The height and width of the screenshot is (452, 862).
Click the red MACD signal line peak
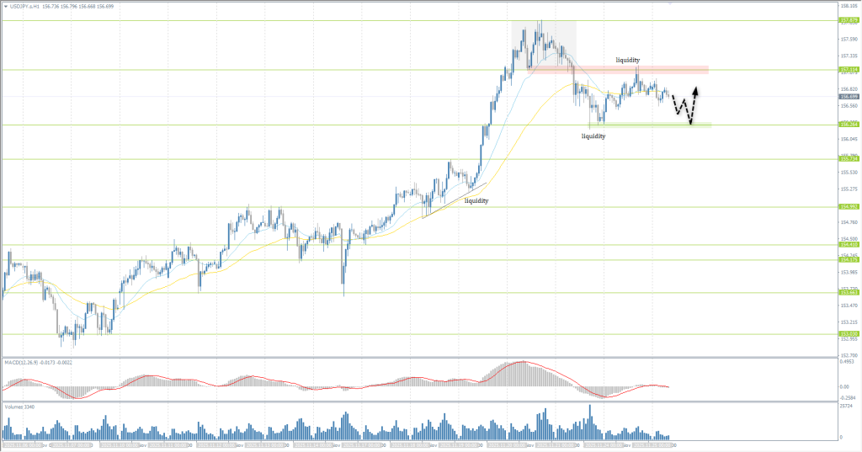pyautogui.click(x=522, y=363)
